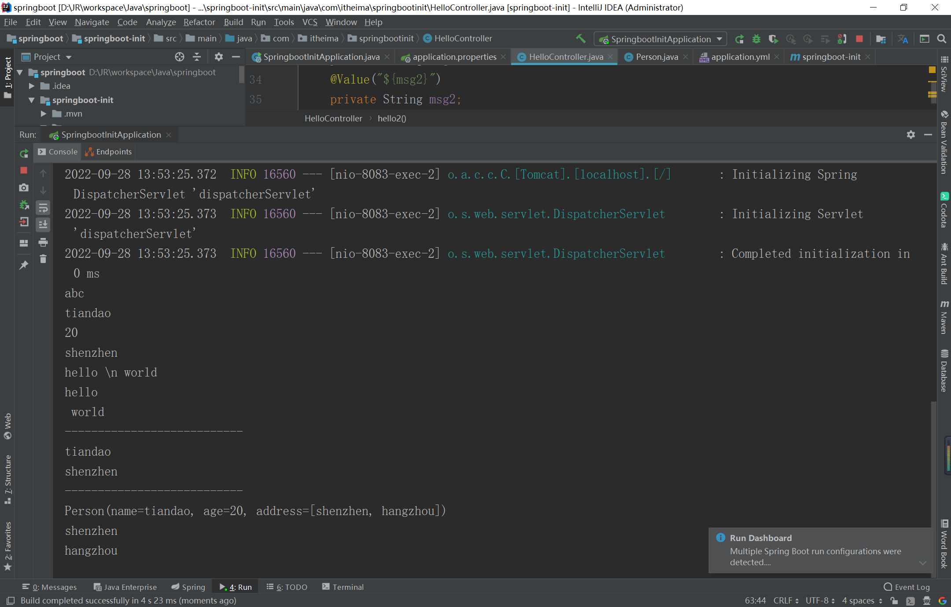This screenshot has height=607, width=951.
Task: Toggle scroll to end of console
Action: tap(43, 225)
